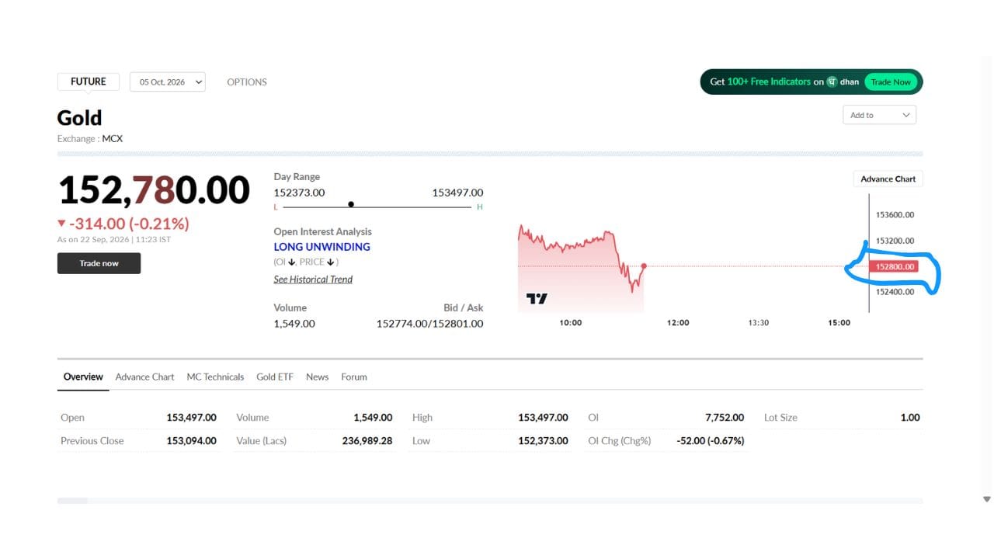994x559 pixels.
Task: Click the PRICE down arrow icon
Action: [x=331, y=262]
